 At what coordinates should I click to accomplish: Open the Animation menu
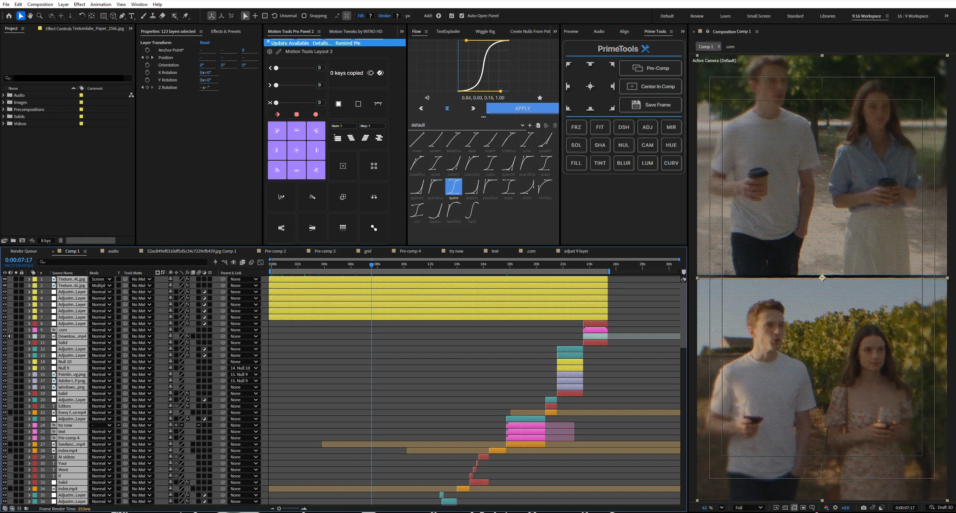tap(101, 4)
